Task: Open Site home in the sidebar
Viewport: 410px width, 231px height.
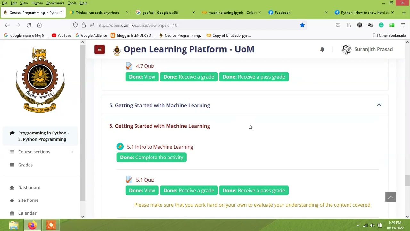Action: [x=28, y=200]
